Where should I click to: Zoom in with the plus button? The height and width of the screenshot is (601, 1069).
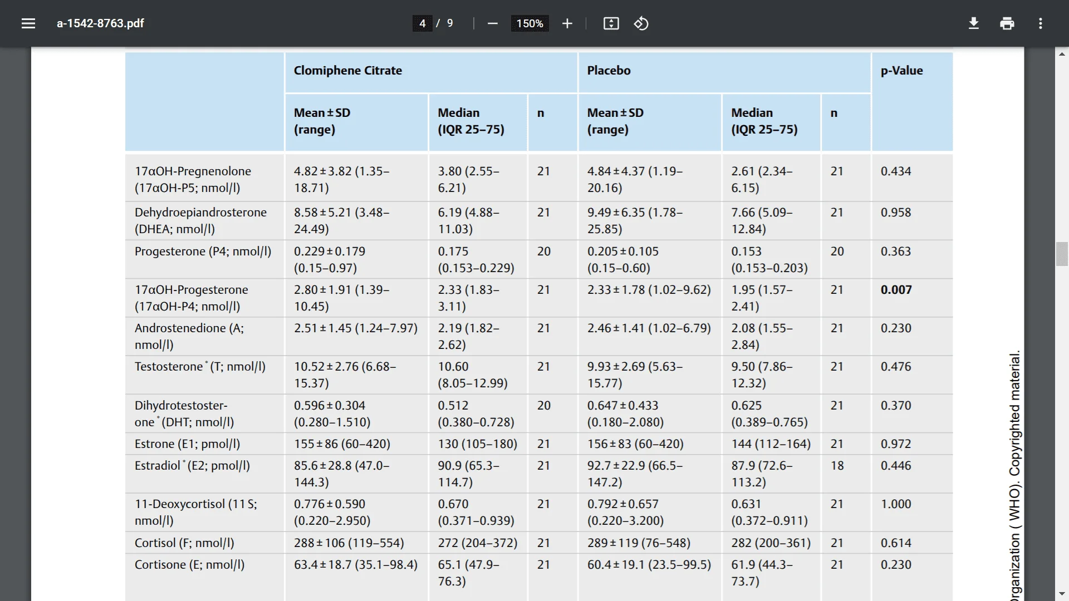tap(567, 23)
